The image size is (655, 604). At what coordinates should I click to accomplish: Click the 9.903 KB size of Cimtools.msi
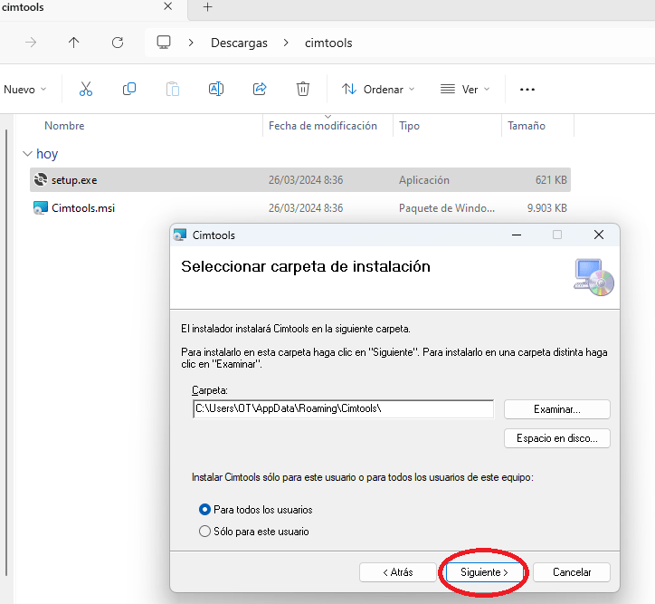[546, 207]
